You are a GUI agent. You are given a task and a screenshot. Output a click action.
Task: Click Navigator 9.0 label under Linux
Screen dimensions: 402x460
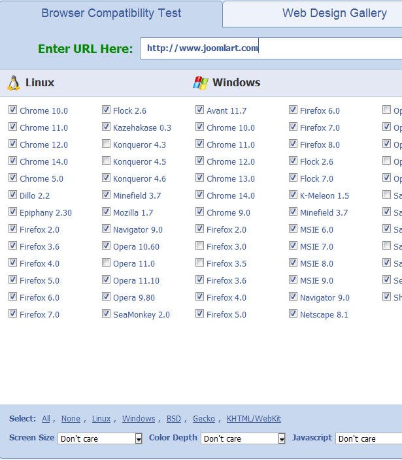(138, 230)
